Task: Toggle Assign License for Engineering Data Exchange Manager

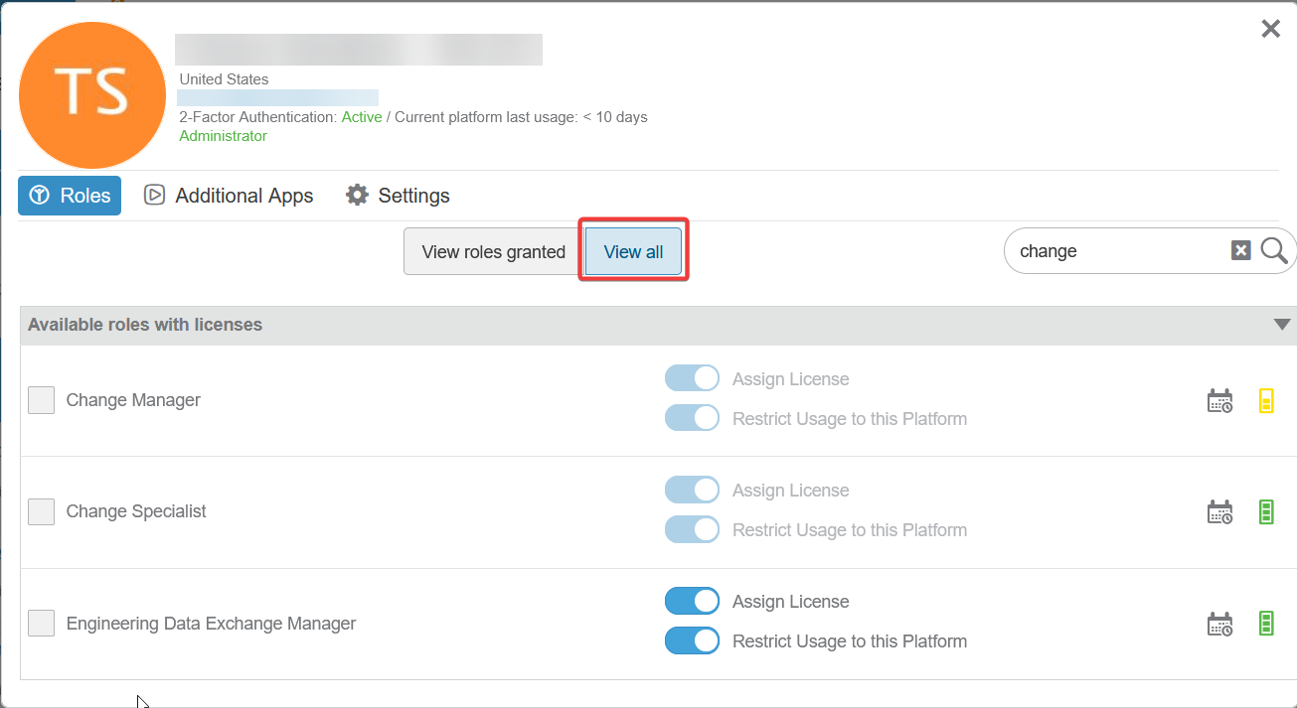Action: (692, 601)
